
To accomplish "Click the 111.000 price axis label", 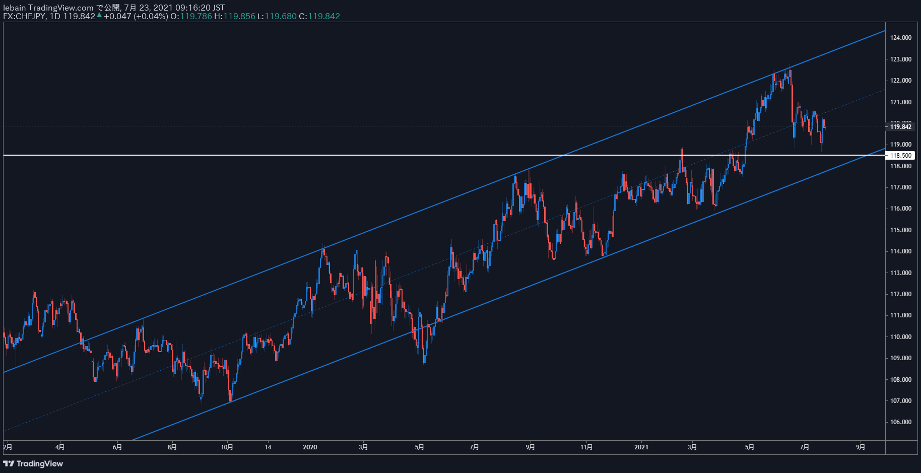I will point(901,315).
